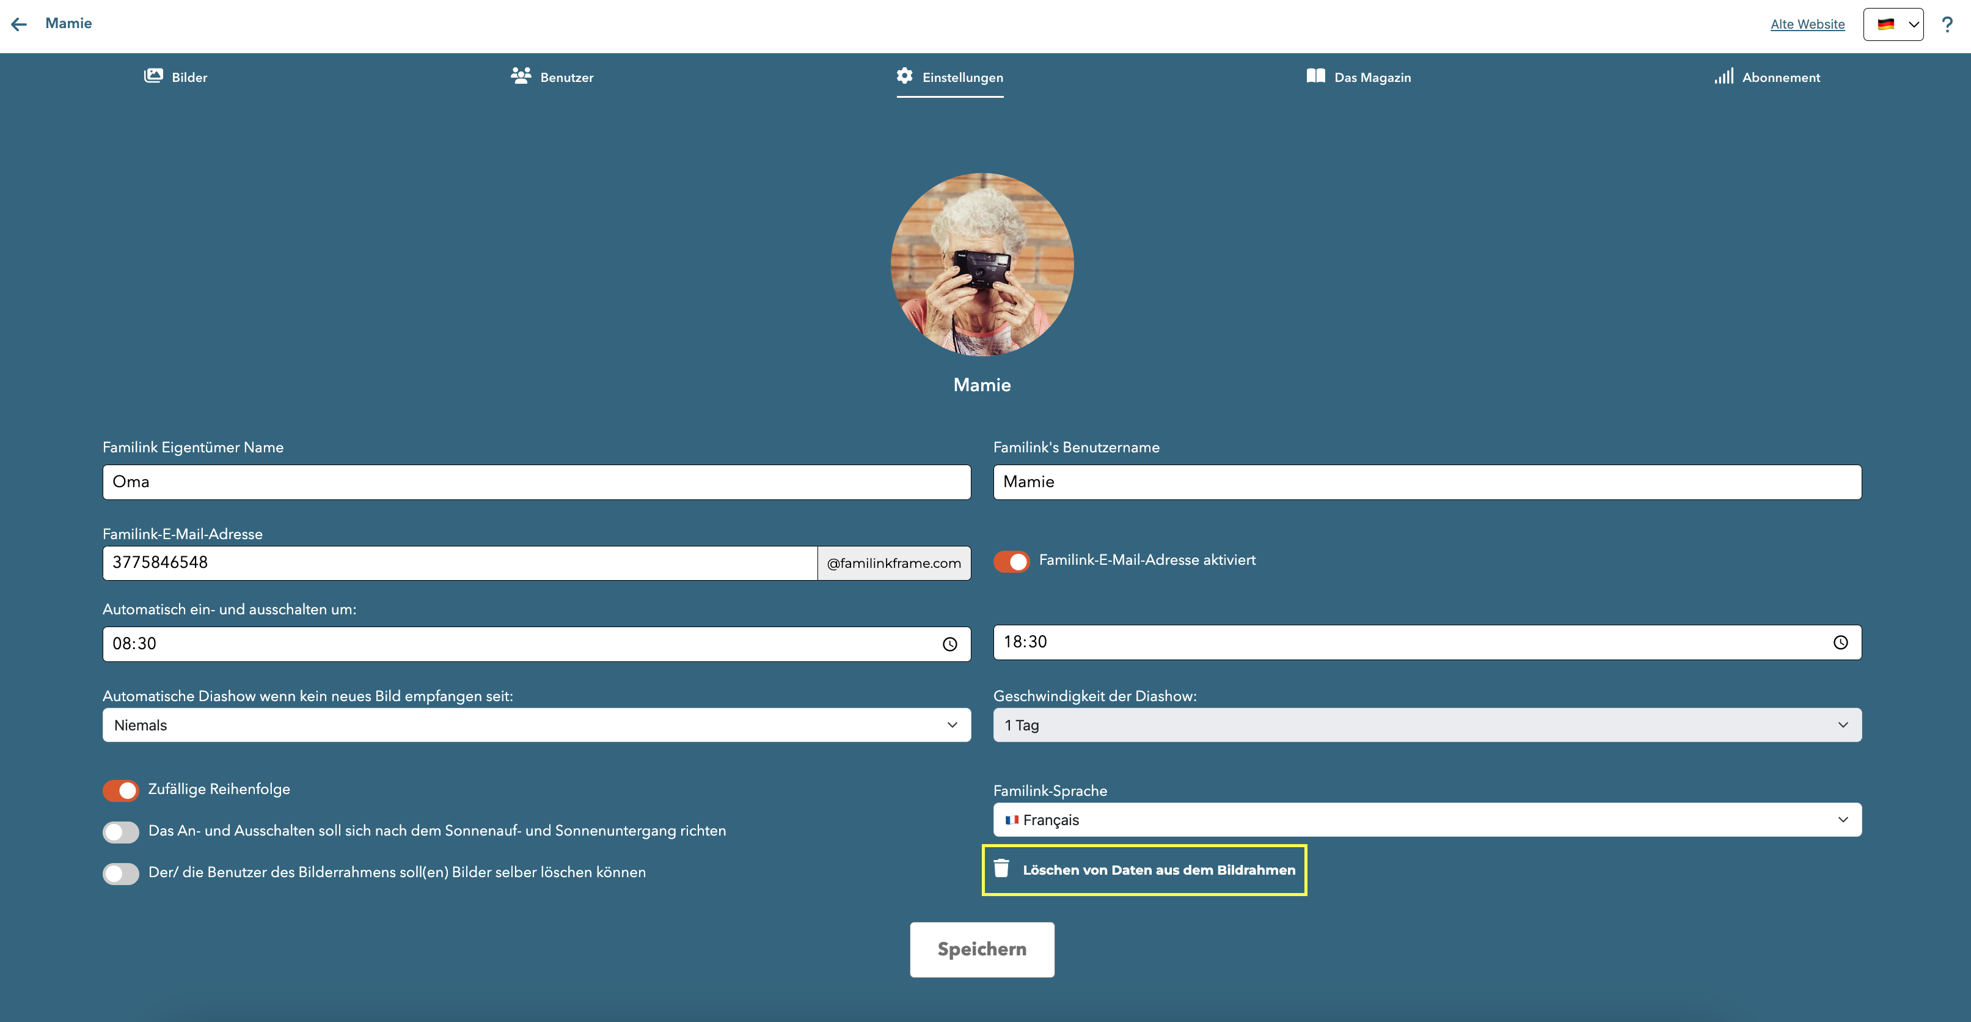Viewport: 1971px width, 1022px height.
Task: Allow users to delete pictures toggle
Action: [x=121, y=873]
